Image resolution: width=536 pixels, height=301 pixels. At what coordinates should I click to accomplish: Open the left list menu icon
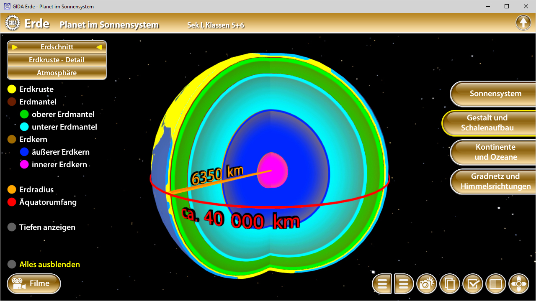tap(381, 283)
